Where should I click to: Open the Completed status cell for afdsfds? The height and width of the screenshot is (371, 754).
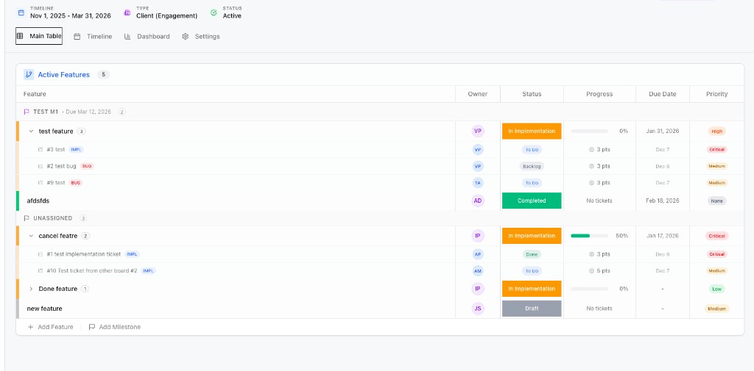click(x=532, y=201)
